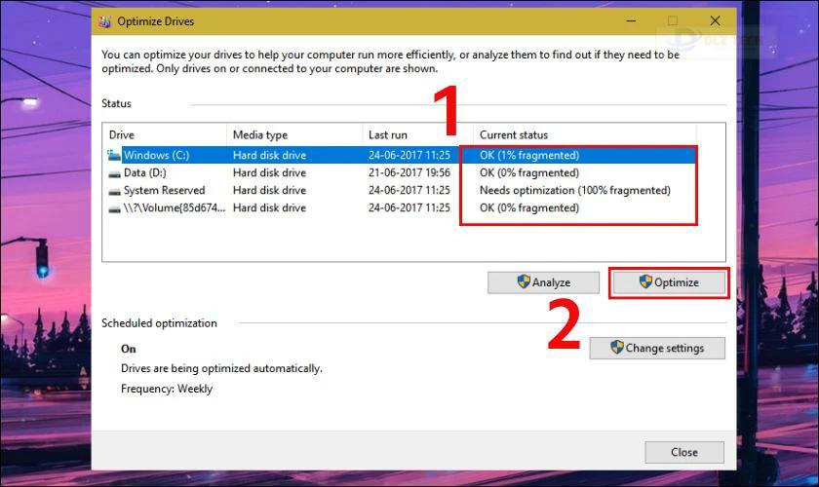Screen dimensions: 819x487
Task: Open Change settings for scheduled optimization
Action: [x=657, y=348]
